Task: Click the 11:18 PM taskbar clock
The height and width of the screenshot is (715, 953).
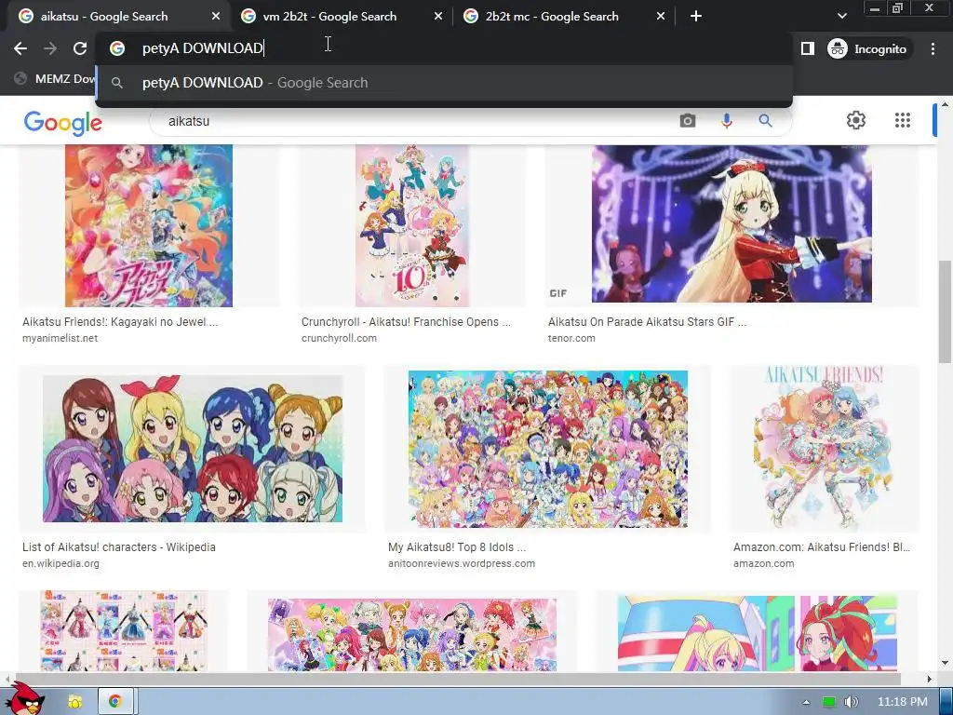Action: 902,702
